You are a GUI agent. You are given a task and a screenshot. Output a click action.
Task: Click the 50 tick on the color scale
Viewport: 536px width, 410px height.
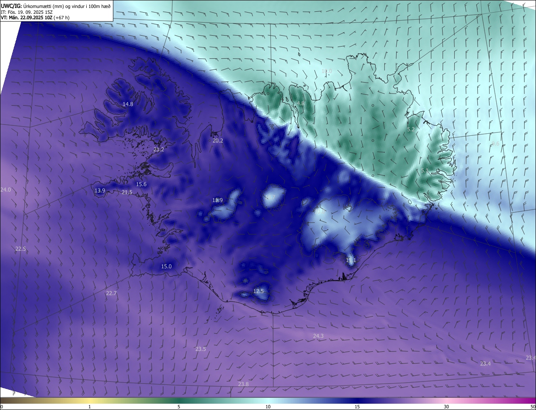point(533,407)
